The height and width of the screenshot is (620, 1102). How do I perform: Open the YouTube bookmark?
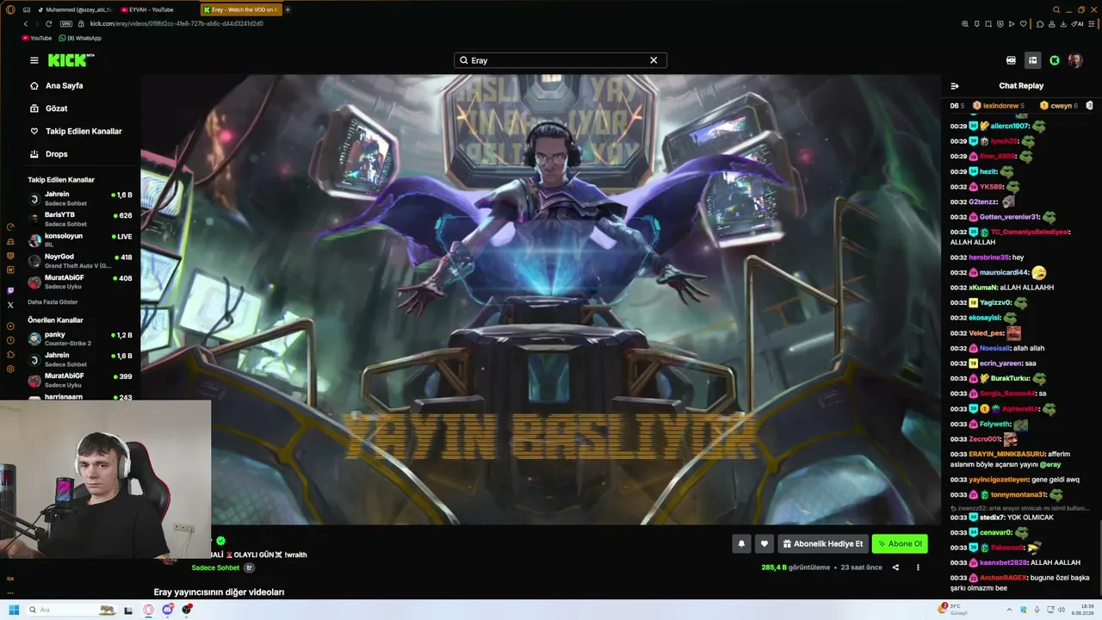(36, 38)
